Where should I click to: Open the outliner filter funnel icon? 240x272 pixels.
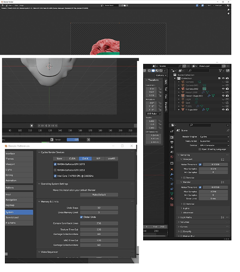220,71
